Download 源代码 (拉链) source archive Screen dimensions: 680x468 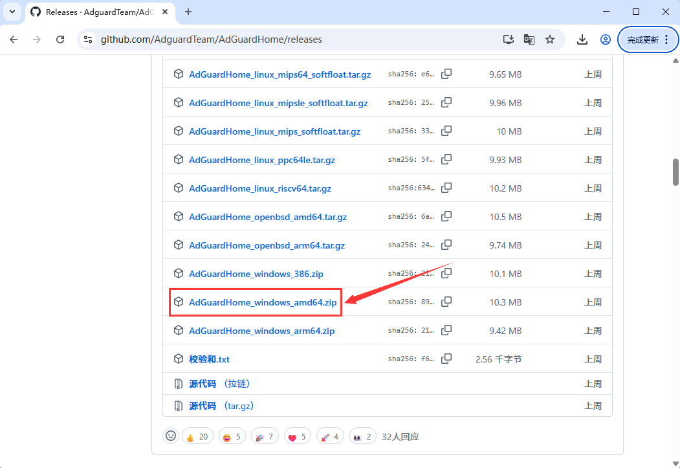click(x=220, y=383)
